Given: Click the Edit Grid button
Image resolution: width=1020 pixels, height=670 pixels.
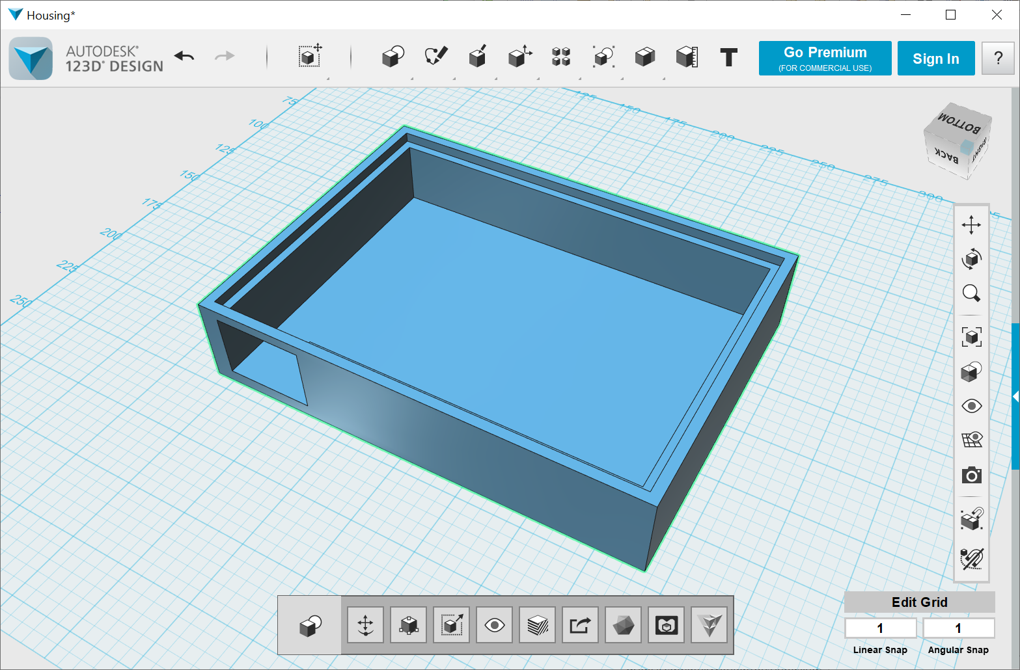Looking at the screenshot, I should [x=919, y=602].
